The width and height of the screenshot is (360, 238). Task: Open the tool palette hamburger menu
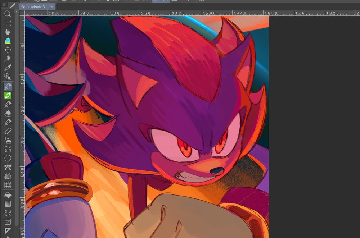4,5
